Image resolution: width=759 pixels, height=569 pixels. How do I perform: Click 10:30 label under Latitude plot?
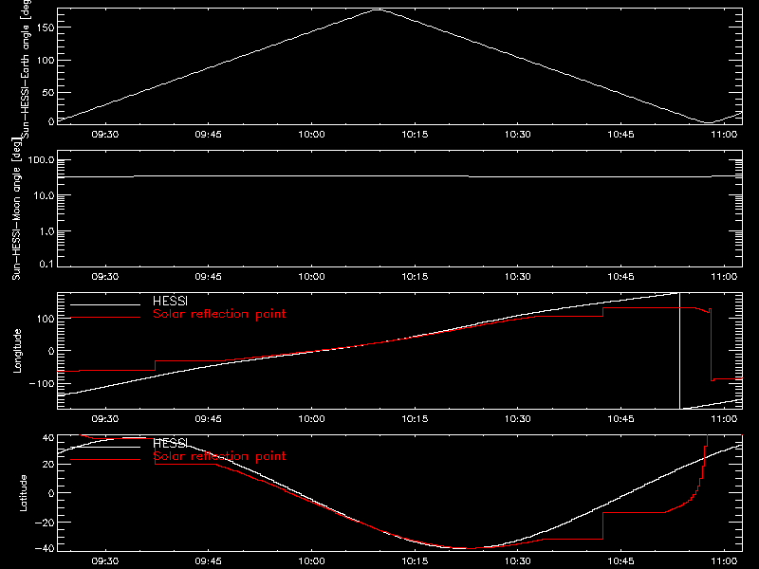click(517, 561)
